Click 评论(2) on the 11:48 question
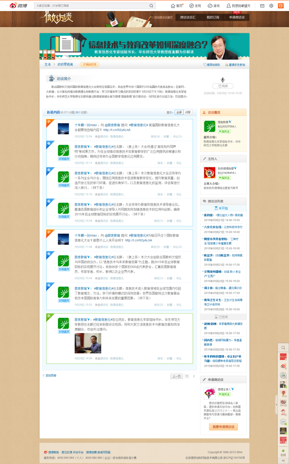This screenshot has height=464, width=289. 177,247
